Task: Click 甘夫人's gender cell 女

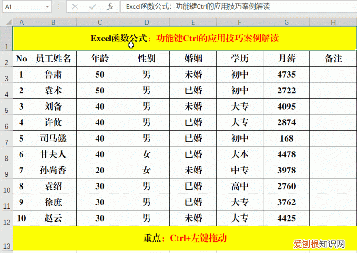Action: (147, 154)
